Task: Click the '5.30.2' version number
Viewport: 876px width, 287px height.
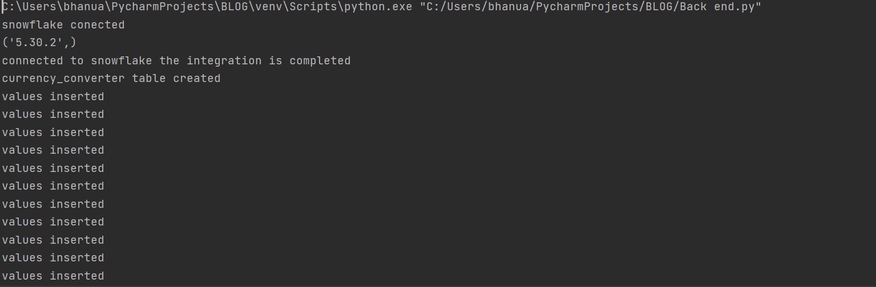Action: 39,43
